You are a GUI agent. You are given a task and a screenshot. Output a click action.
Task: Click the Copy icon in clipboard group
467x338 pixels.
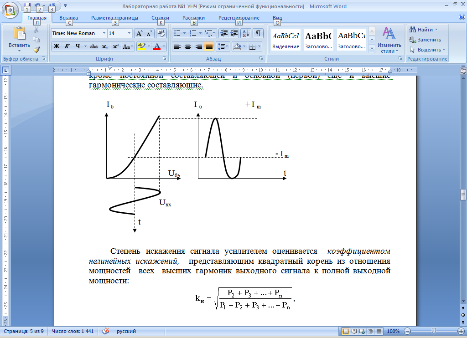coord(36,40)
